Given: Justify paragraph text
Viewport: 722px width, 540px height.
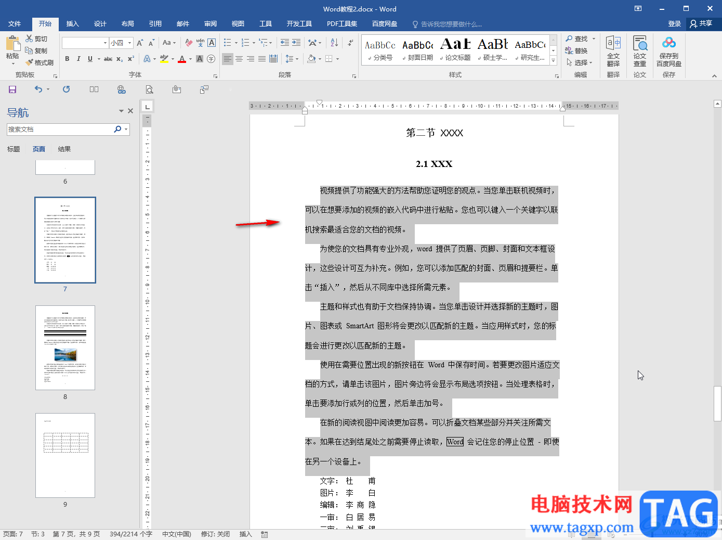Looking at the screenshot, I should coord(262,59).
